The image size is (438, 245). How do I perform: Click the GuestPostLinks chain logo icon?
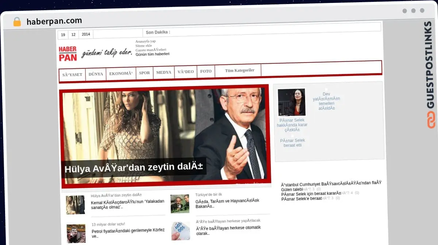click(431, 120)
